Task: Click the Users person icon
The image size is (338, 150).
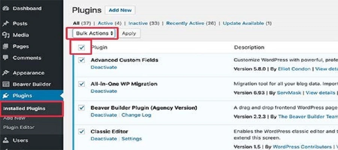Action: (x=6, y=141)
